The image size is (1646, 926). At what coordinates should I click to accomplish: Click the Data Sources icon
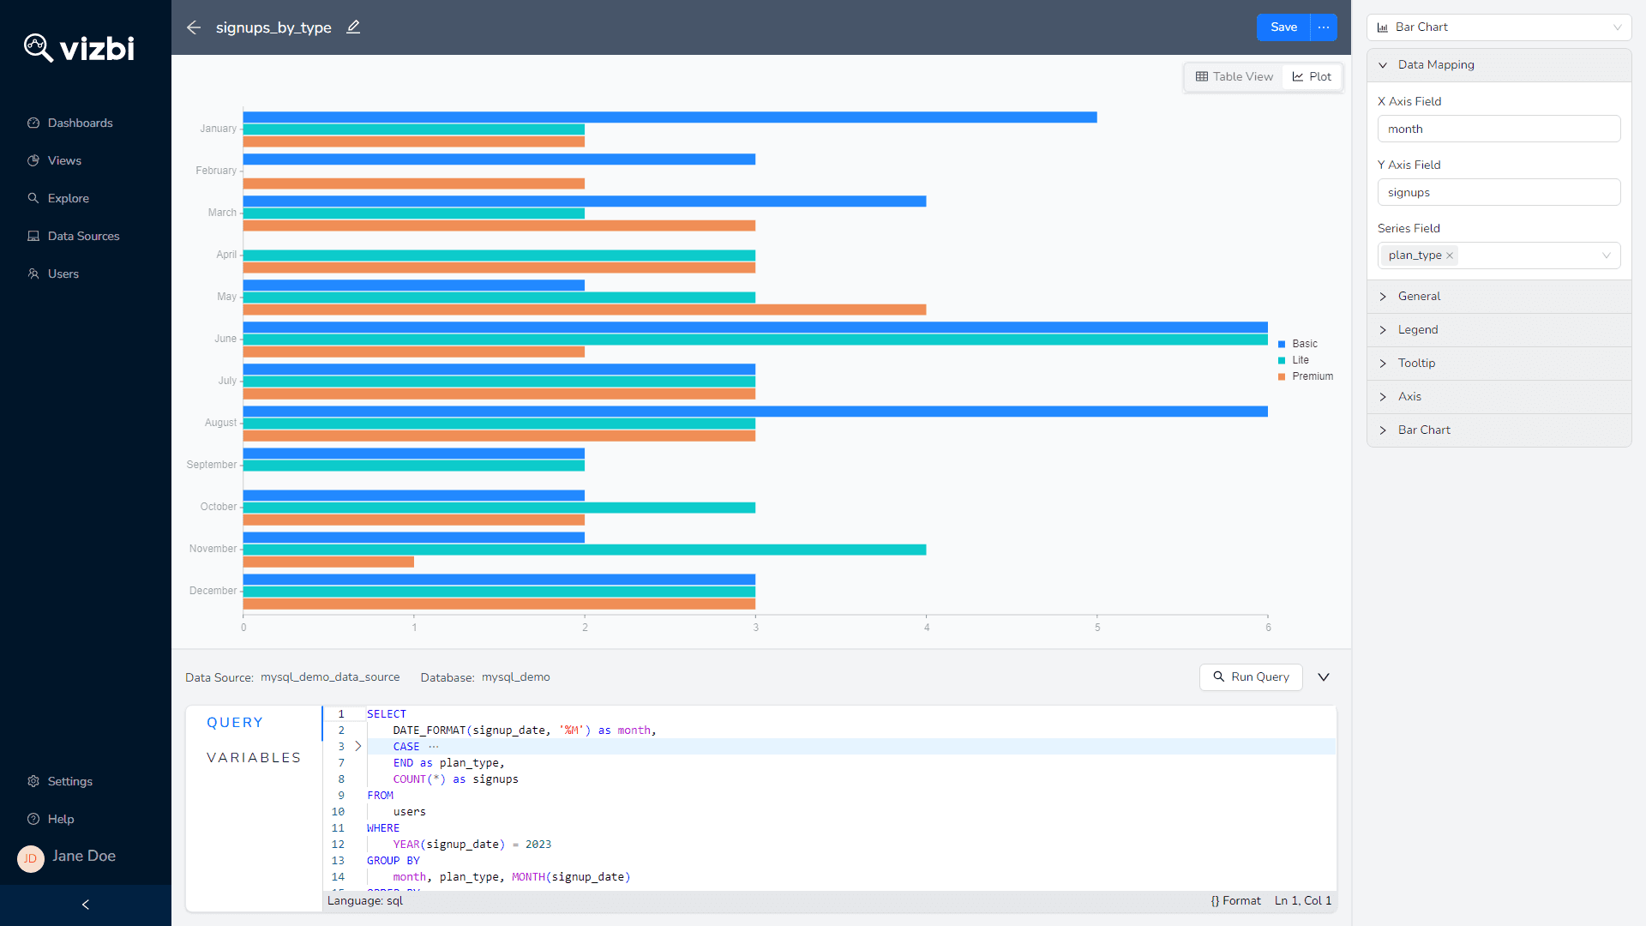(x=33, y=236)
